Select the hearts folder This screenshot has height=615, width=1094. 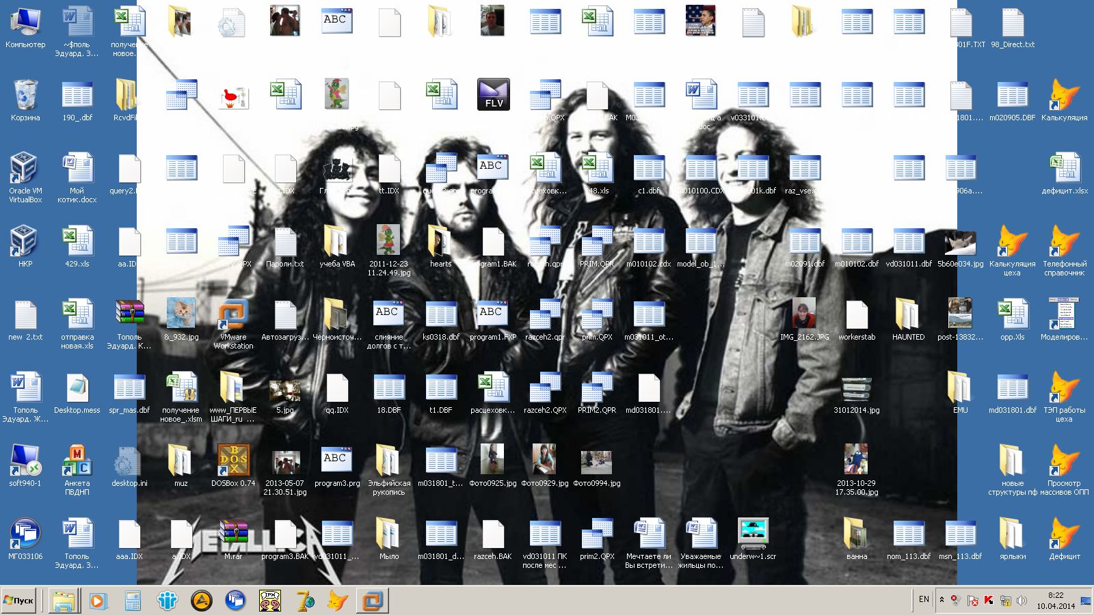click(x=441, y=246)
